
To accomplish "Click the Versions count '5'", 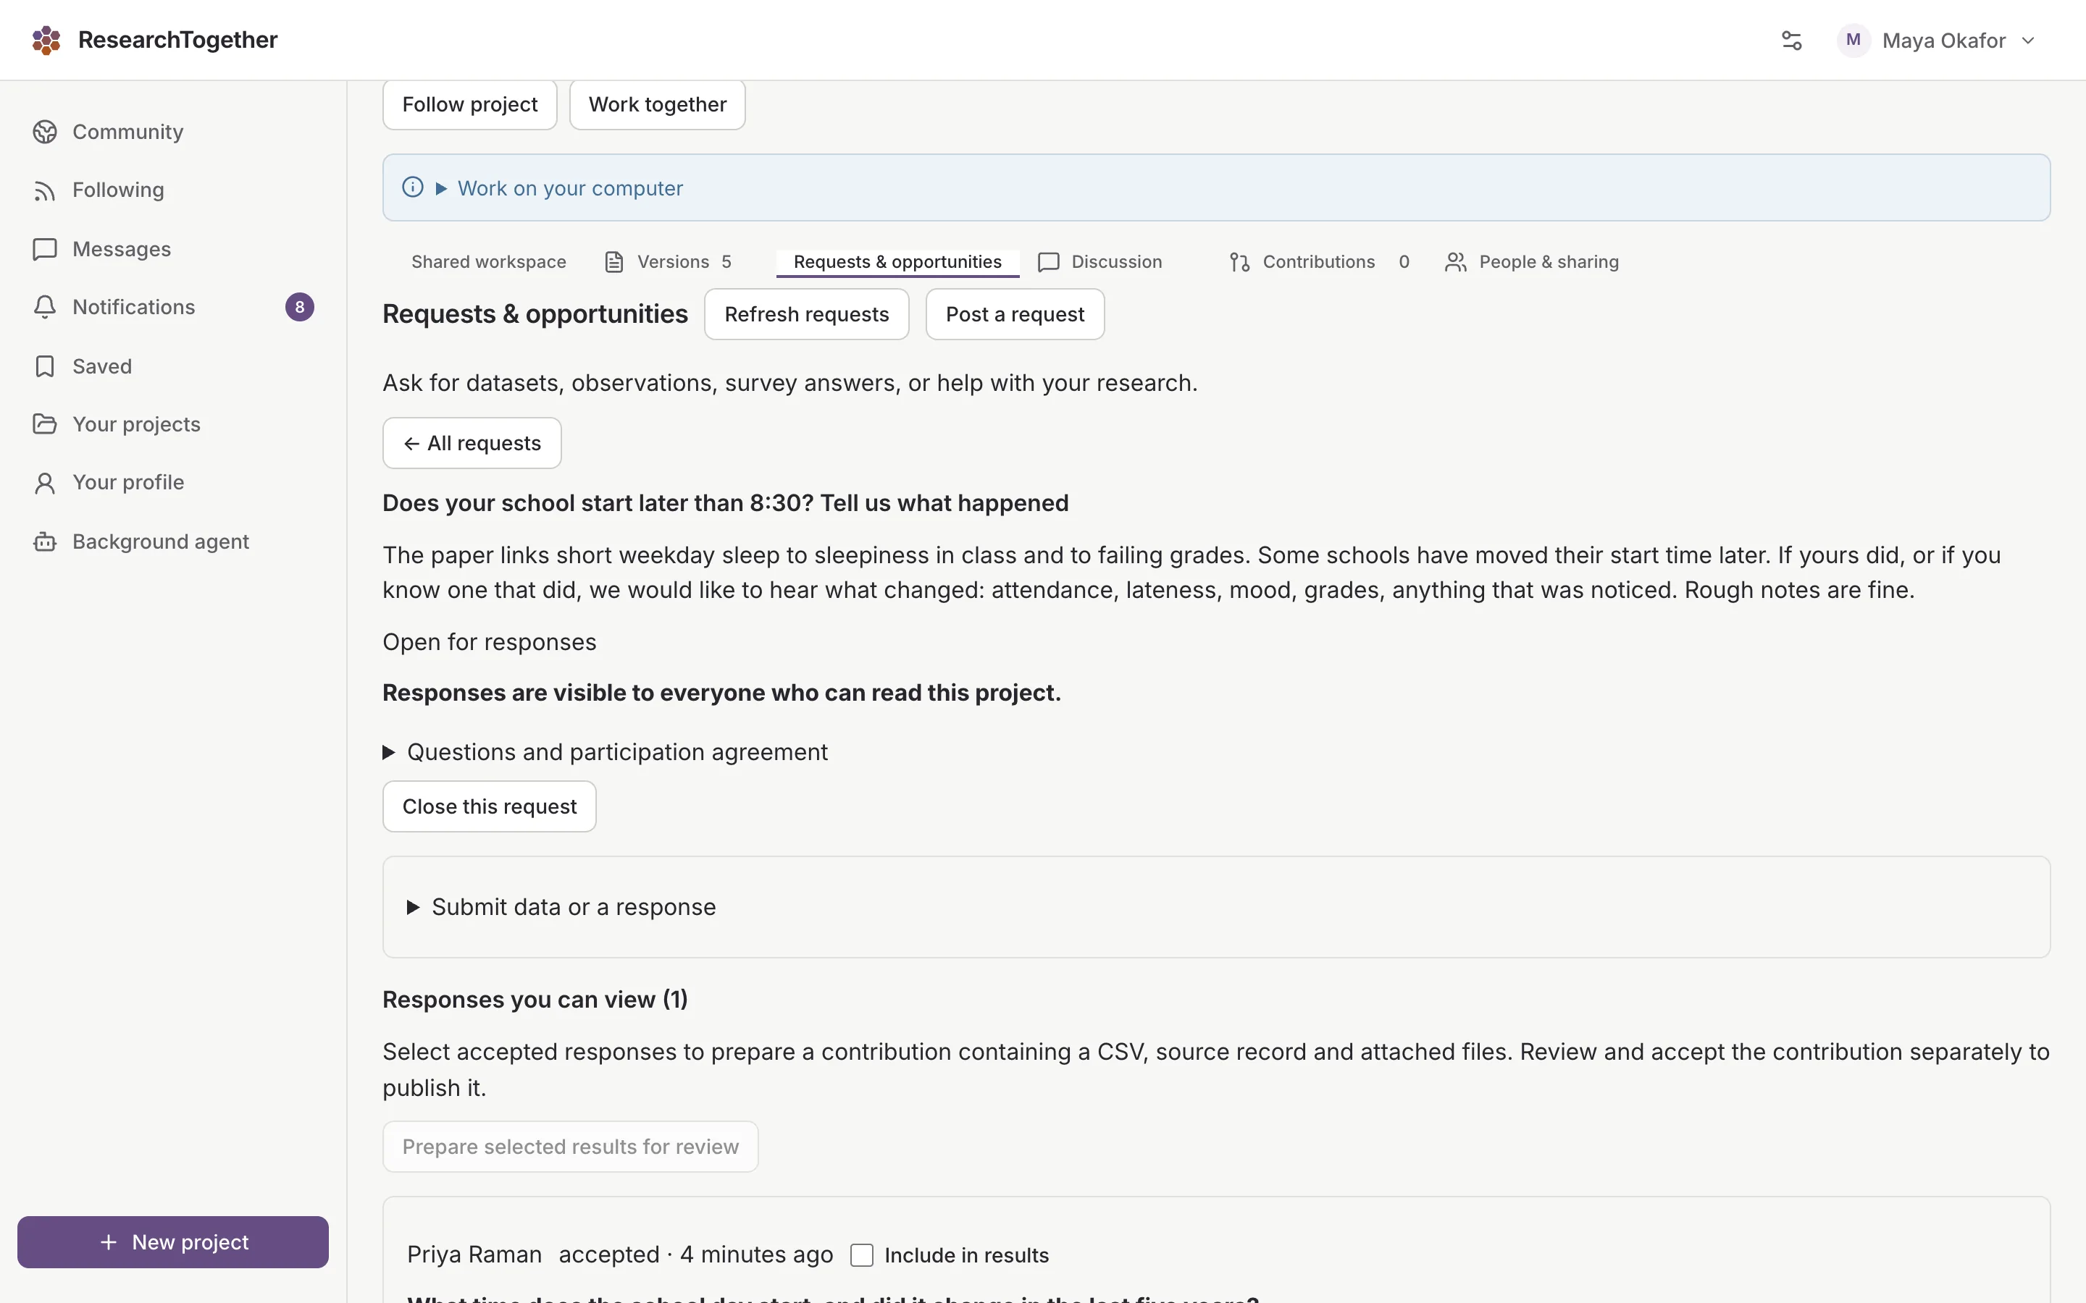I will pyautogui.click(x=726, y=262).
